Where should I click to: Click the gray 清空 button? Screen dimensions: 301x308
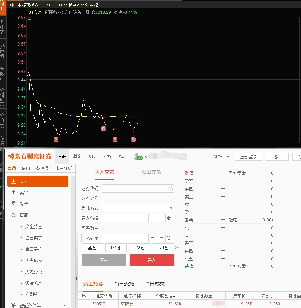point(104,260)
